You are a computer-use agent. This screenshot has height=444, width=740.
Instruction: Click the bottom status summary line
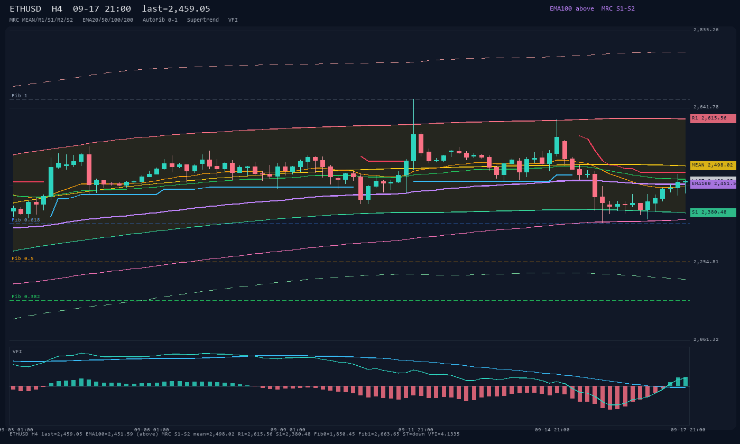[x=235, y=434]
